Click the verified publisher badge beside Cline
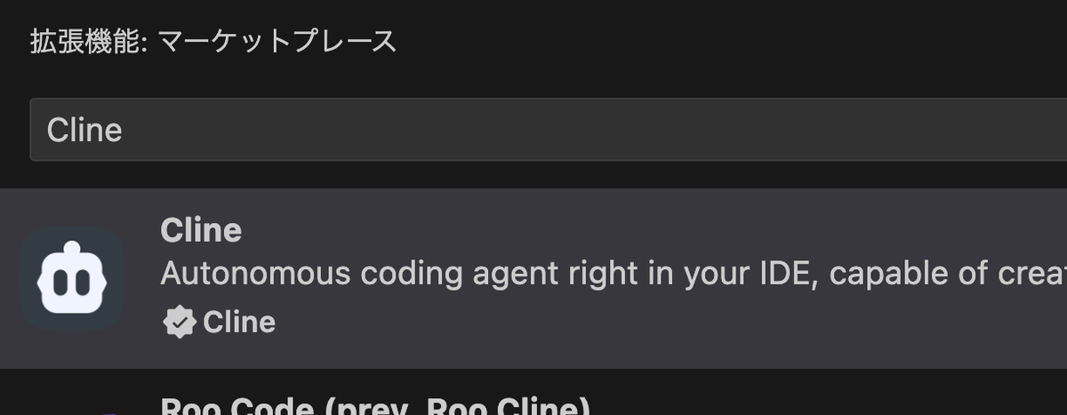The height and width of the screenshot is (415, 1067). pos(180,322)
